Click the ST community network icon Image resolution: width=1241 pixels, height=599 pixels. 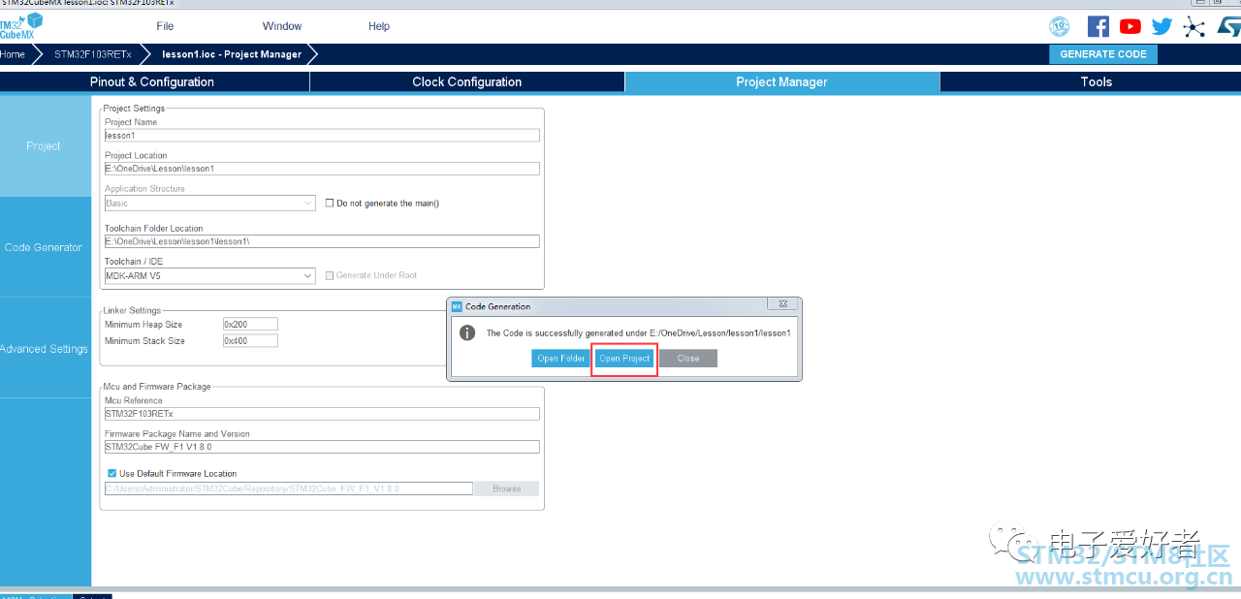[1194, 26]
